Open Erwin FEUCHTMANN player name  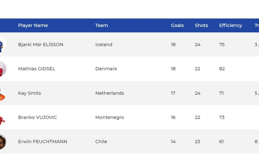(x=42, y=142)
